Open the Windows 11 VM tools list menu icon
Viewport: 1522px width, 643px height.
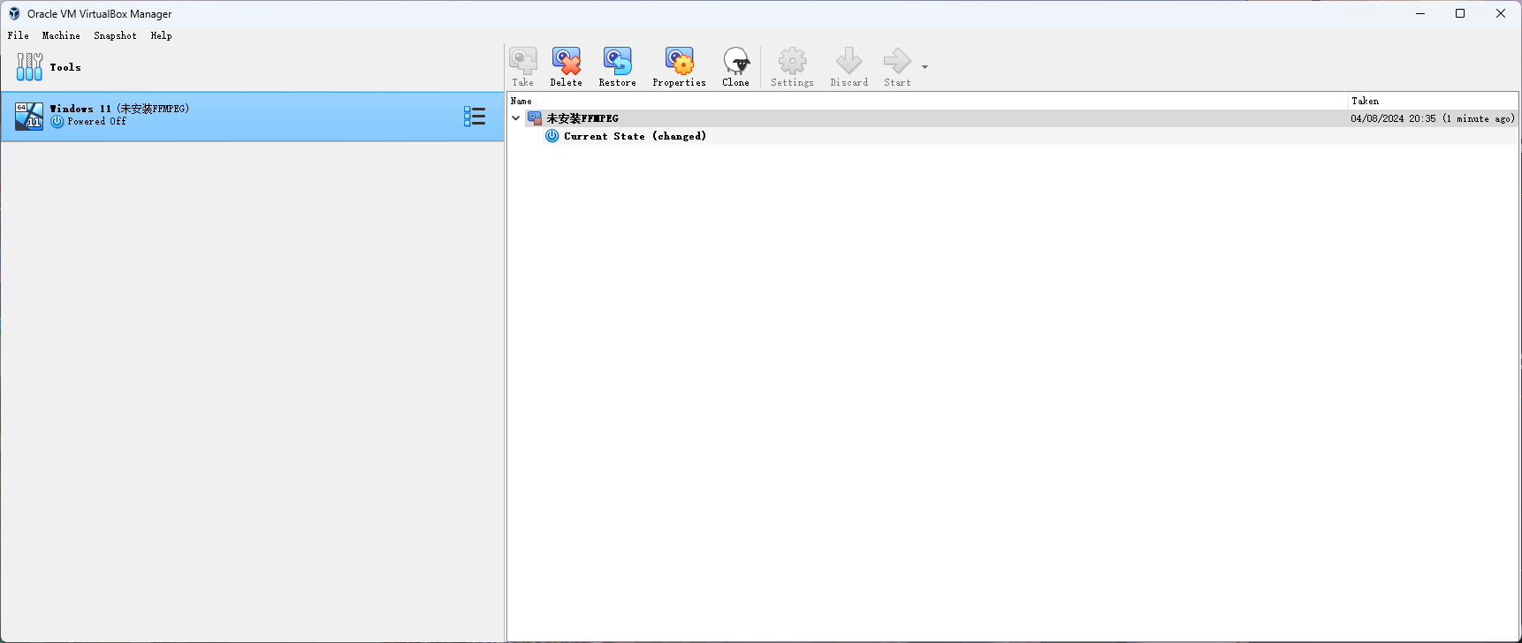475,117
